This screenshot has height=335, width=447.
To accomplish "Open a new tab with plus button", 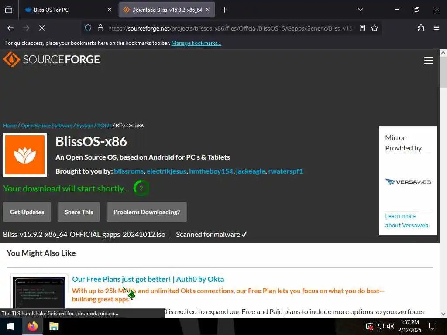I will click(x=225, y=10).
